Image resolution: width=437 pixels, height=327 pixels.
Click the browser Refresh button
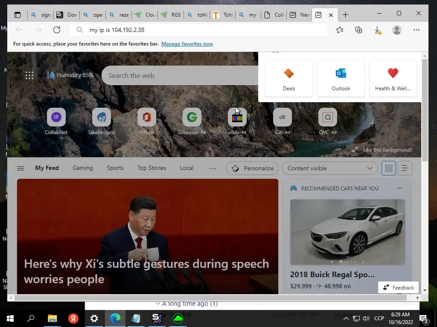tap(57, 30)
